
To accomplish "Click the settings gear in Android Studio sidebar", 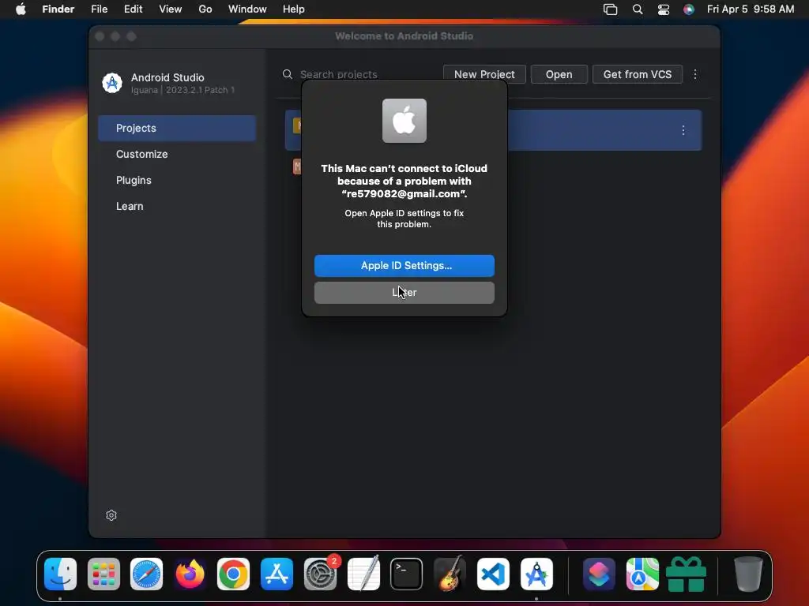I will (111, 515).
